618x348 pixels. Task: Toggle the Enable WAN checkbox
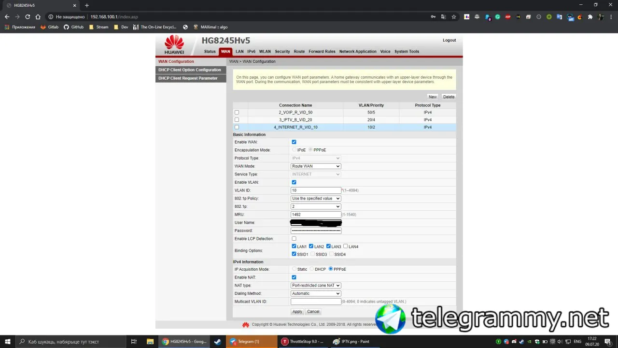point(294,142)
